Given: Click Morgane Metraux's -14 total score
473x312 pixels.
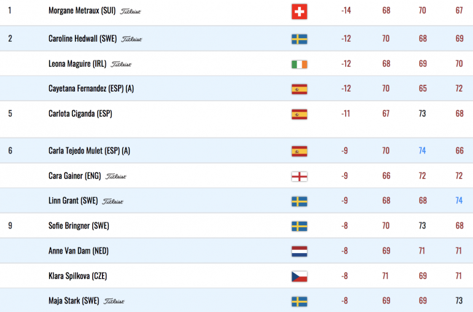Looking at the screenshot, I should coord(346,10).
